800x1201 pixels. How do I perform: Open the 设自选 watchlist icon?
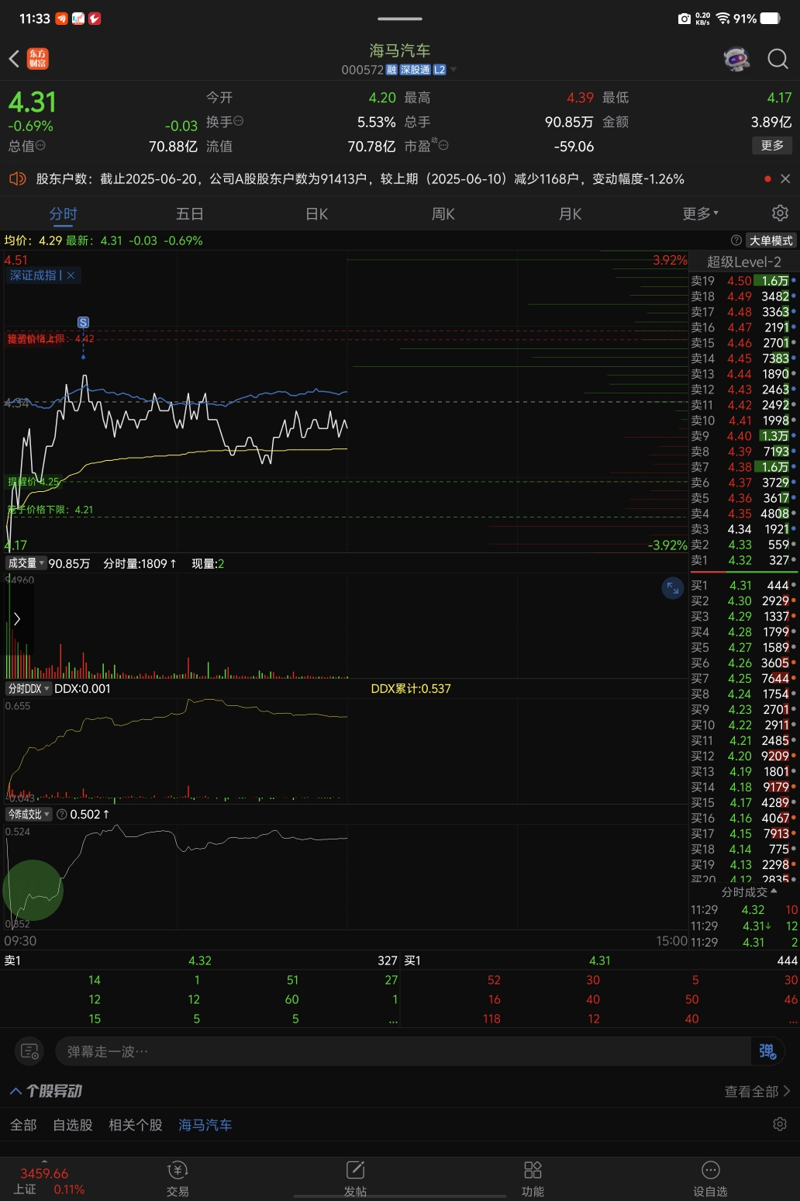coord(710,1179)
